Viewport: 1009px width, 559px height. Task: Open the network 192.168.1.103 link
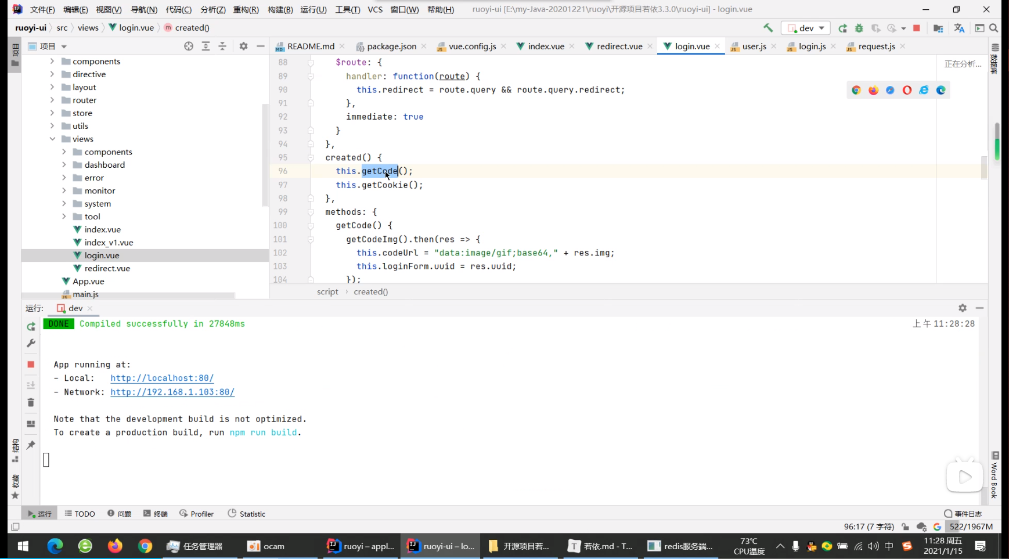pos(172,392)
